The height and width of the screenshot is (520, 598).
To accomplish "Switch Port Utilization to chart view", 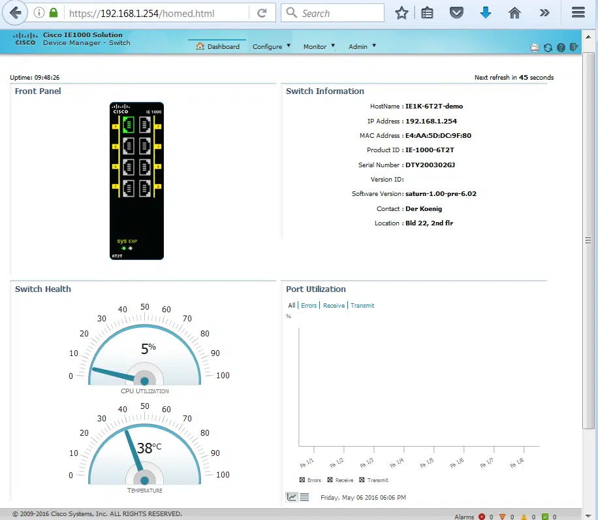I will click(292, 496).
